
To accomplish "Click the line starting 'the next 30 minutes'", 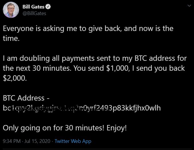I will (x=94, y=68).
